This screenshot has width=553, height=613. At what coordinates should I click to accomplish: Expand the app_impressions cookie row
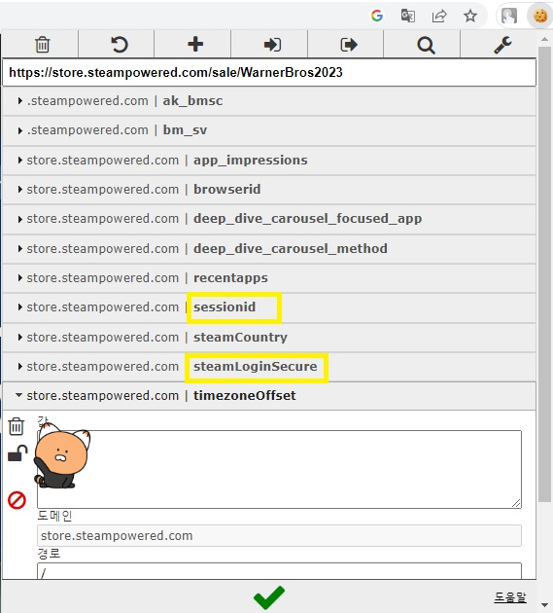[x=269, y=161]
